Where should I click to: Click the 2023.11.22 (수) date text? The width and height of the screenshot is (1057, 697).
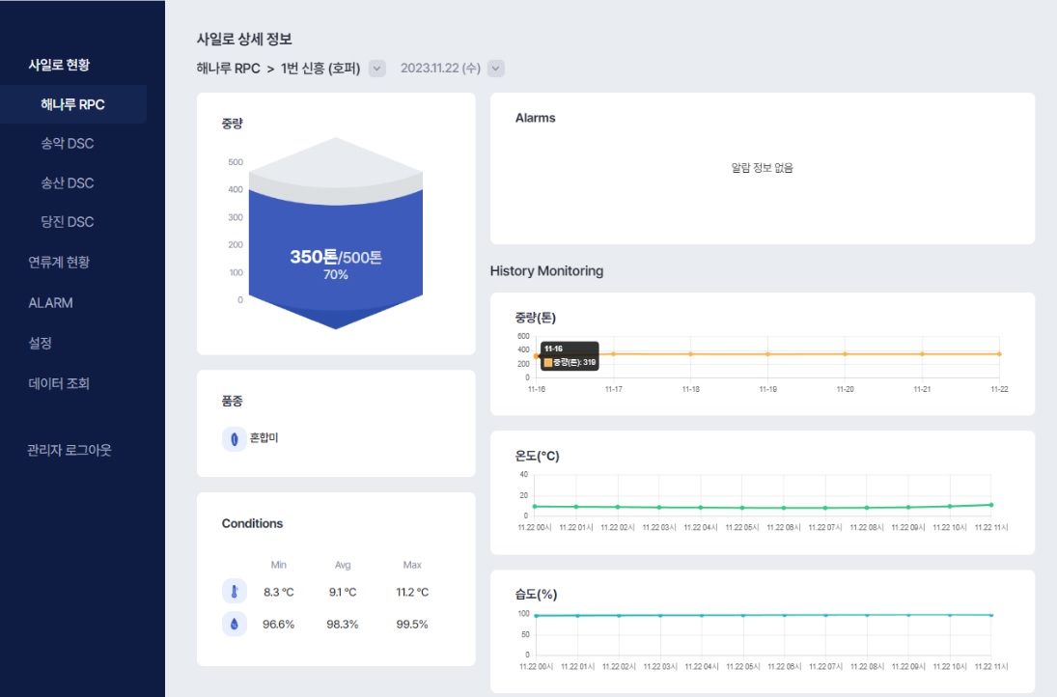(x=440, y=69)
